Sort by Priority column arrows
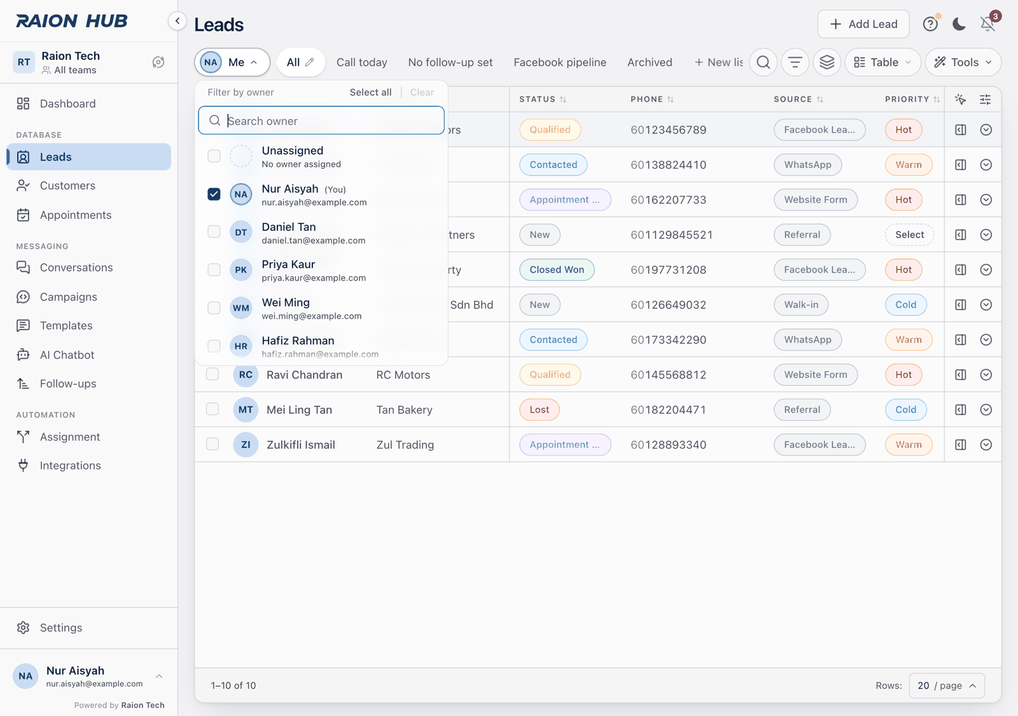This screenshot has height=716, width=1018. click(937, 99)
